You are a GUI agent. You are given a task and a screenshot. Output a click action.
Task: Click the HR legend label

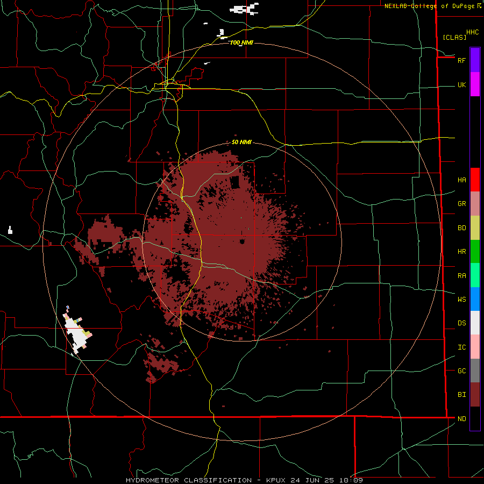click(x=461, y=252)
